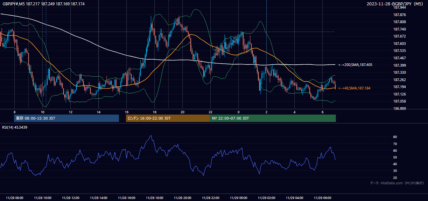
Task: Click price axis label 187.262
Action: coord(399,80)
